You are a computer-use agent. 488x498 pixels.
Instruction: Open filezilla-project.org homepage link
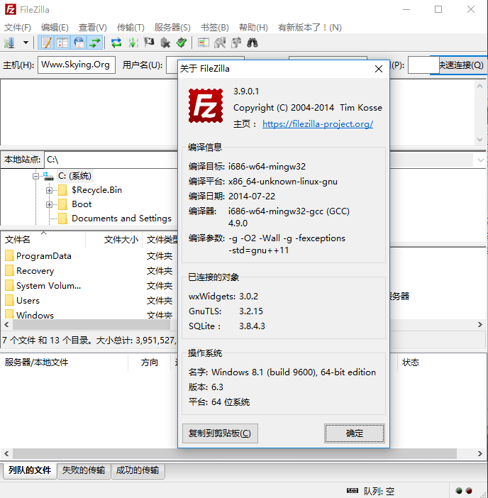click(x=318, y=124)
